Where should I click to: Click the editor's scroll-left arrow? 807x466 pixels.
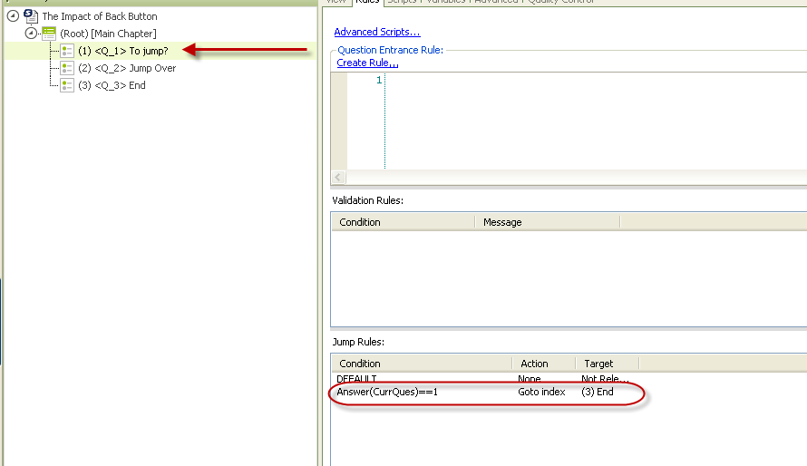pos(338,177)
